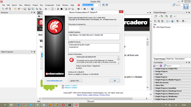Click the Stop square icon in debug toolbar
Viewport: 191px width, 107px height.
(62, 9)
